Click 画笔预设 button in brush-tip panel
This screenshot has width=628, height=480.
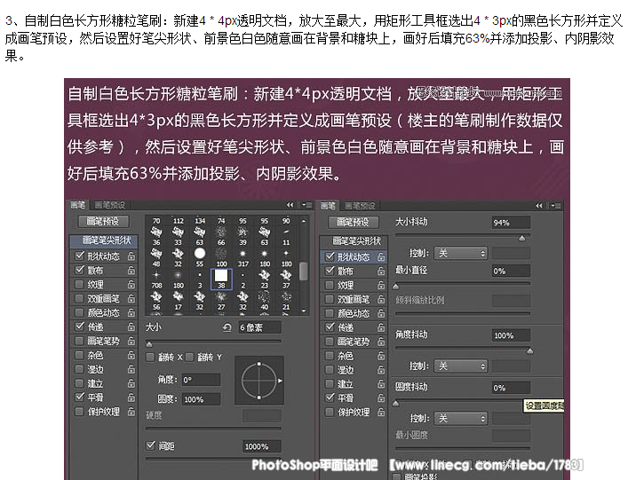point(103,221)
